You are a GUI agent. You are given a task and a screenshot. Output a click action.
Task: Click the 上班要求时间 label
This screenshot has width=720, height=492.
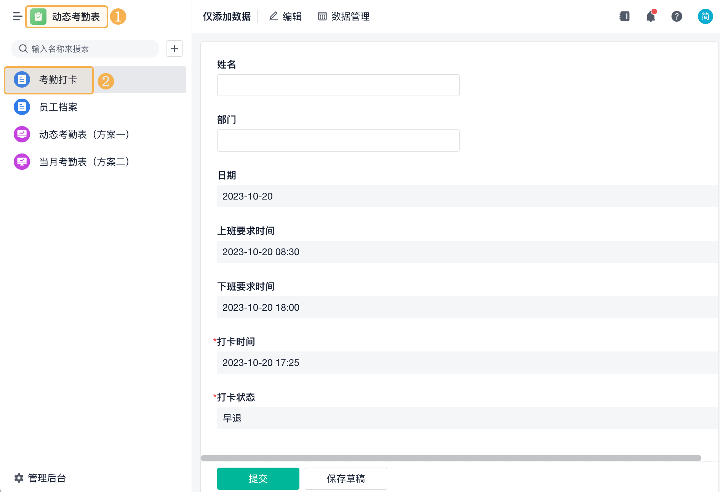246,231
